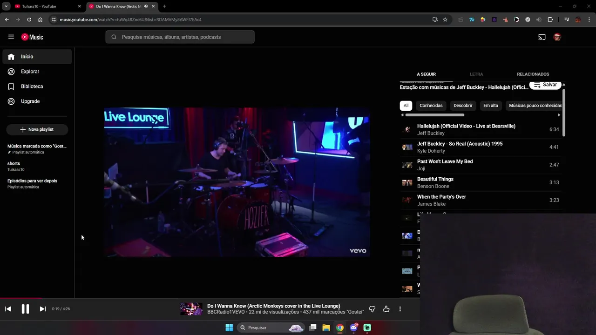Click the chips scroll right arrow

[x=559, y=115]
